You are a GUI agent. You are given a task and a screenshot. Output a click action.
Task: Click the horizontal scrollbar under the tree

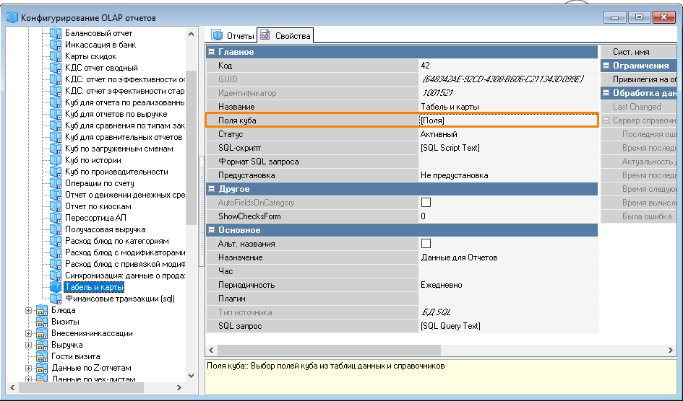click(x=101, y=388)
